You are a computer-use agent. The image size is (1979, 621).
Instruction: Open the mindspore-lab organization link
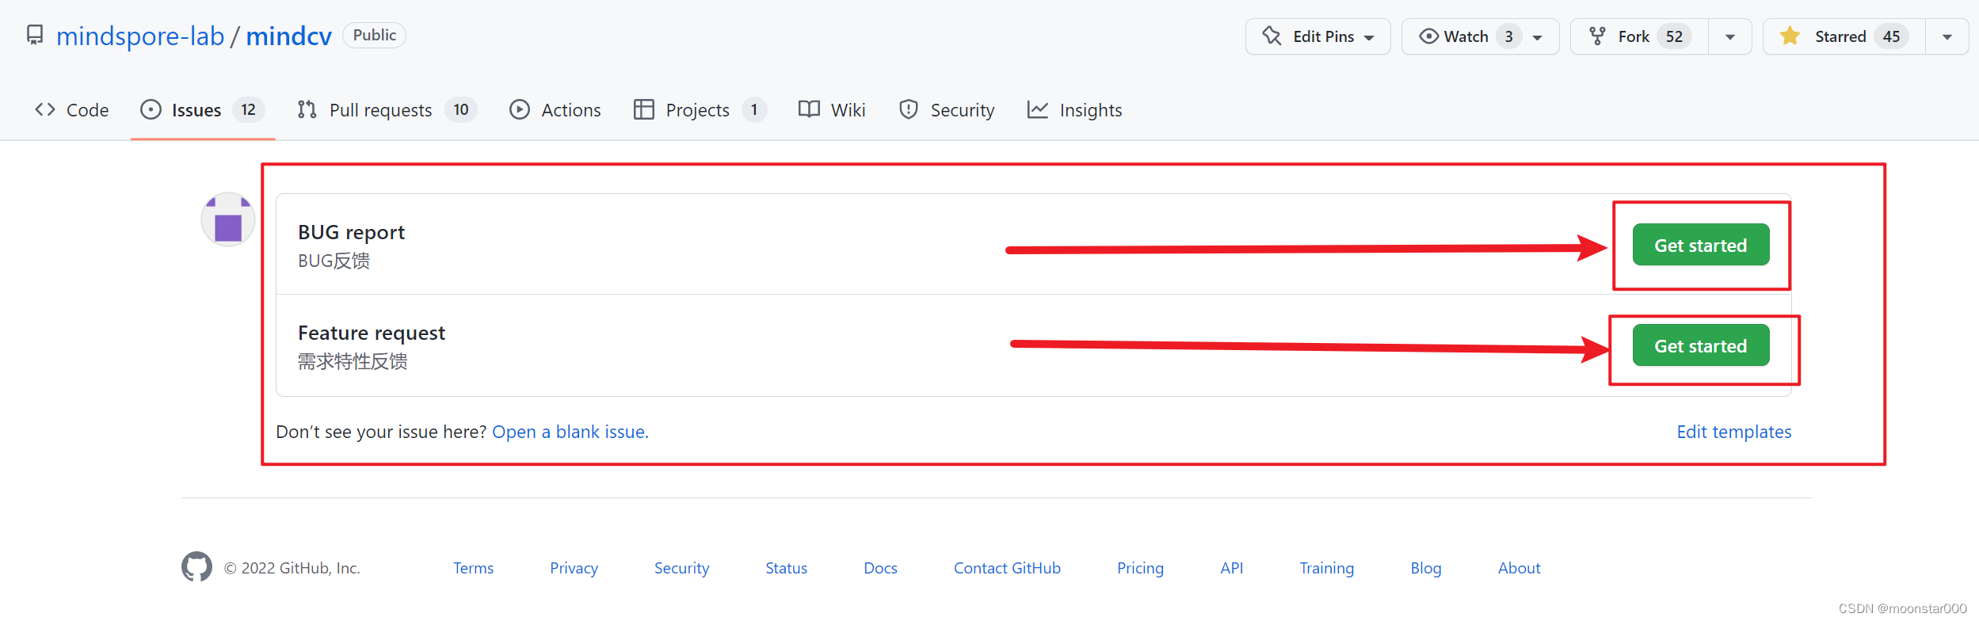140,36
